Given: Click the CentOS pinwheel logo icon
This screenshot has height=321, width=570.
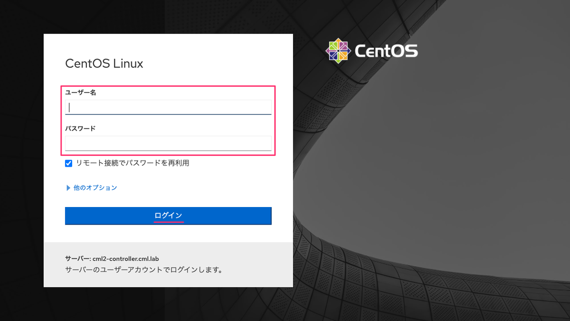Looking at the screenshot, I should [x=338, y=50].
